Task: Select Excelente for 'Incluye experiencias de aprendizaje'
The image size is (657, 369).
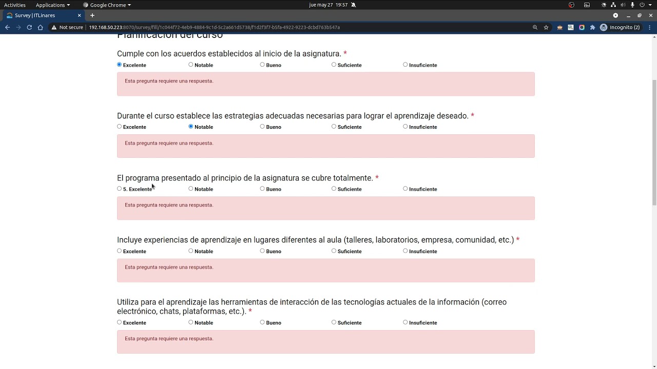Action: click(x=120, y=251)
